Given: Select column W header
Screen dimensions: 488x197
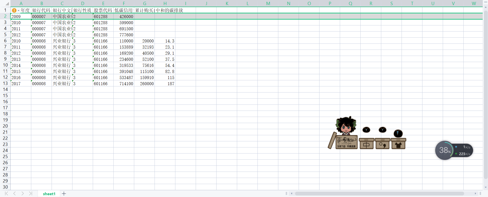Looking at the screenshot, I should click(x=474, y=4).
